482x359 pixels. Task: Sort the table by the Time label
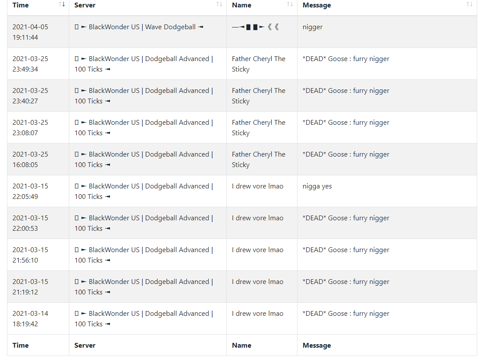(x=21, y=5)
